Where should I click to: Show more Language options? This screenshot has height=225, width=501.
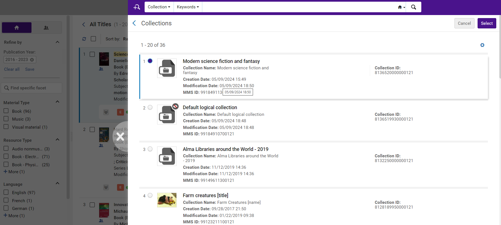[x=14, y=216]
